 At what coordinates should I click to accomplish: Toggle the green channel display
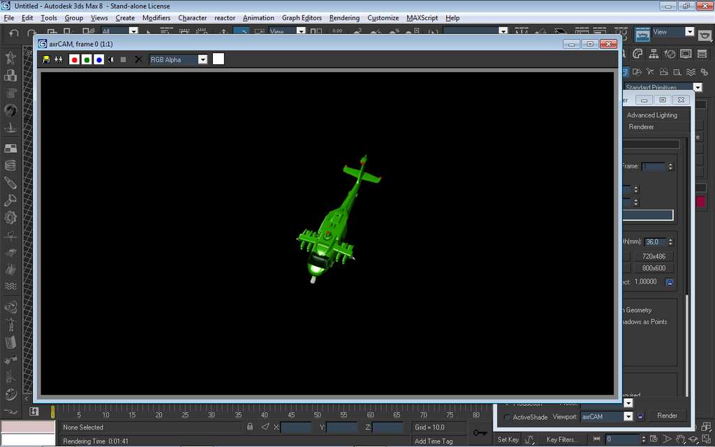[x=87, y=60]
